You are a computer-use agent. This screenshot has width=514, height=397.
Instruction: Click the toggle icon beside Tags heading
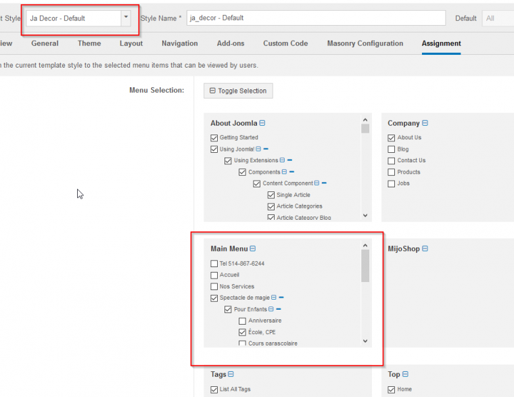pyautogui.click(x=231, y=374)
